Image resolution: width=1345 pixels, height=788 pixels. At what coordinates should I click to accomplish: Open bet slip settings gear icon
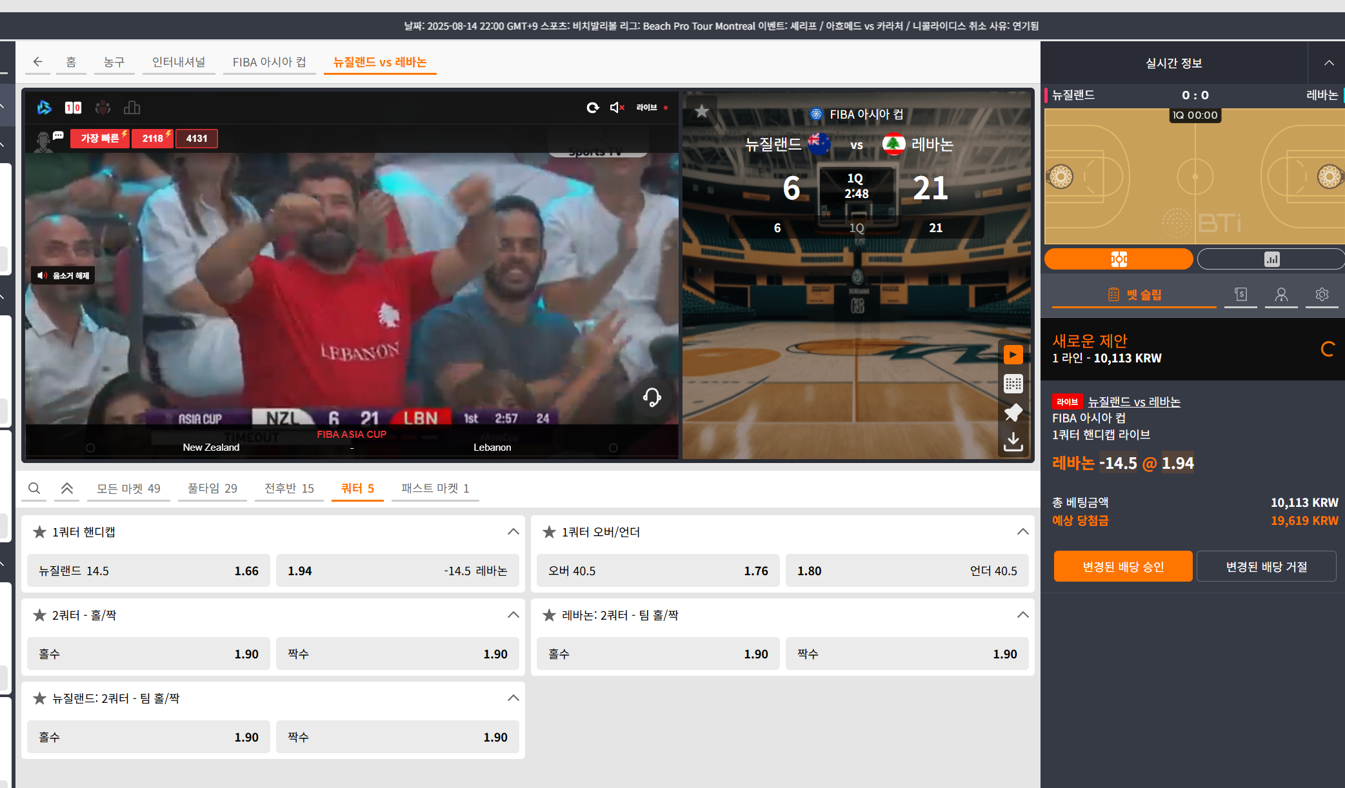1322,295
